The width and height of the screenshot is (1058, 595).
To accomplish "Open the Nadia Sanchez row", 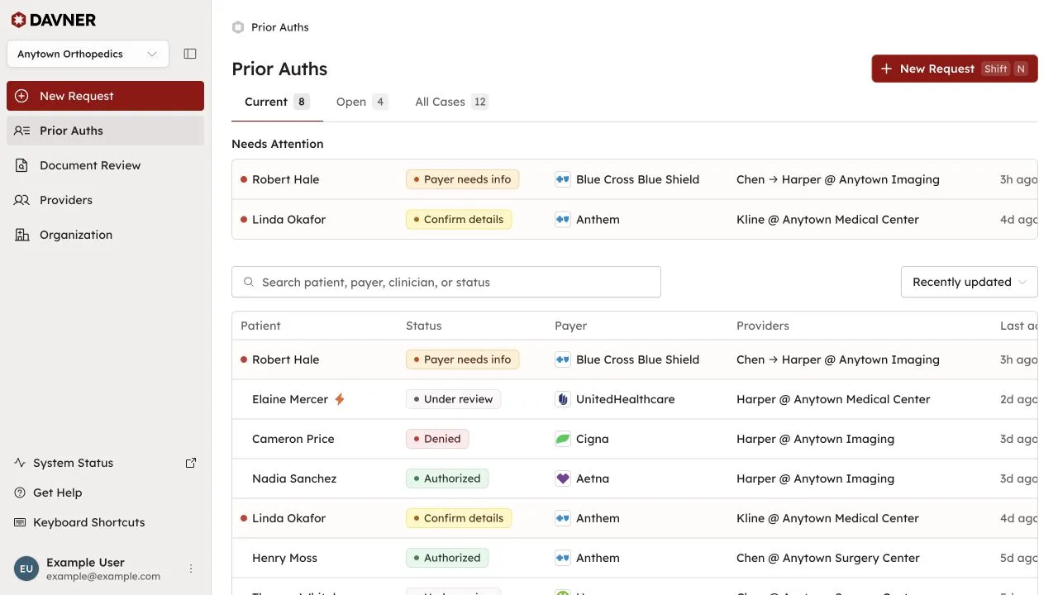I will 634,478.
